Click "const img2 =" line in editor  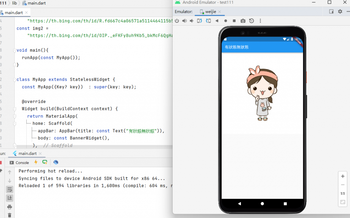pos(32,28)
